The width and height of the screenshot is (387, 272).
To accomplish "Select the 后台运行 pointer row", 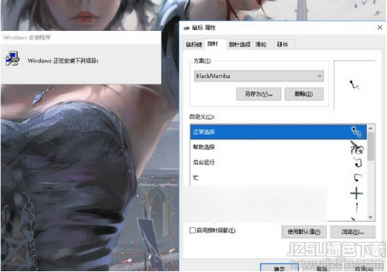I will (x=279, y=163).
